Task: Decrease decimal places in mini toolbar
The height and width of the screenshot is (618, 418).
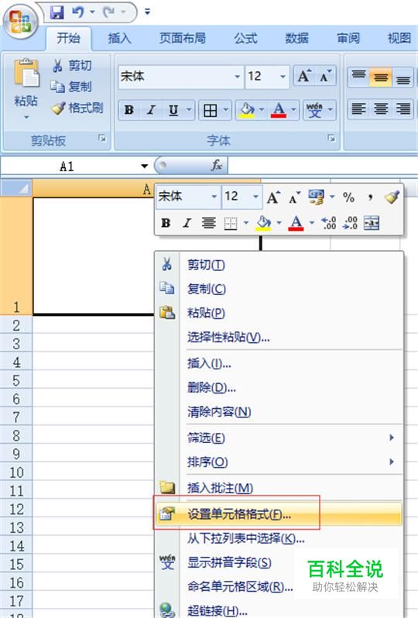Action: [x=350, y=223]
